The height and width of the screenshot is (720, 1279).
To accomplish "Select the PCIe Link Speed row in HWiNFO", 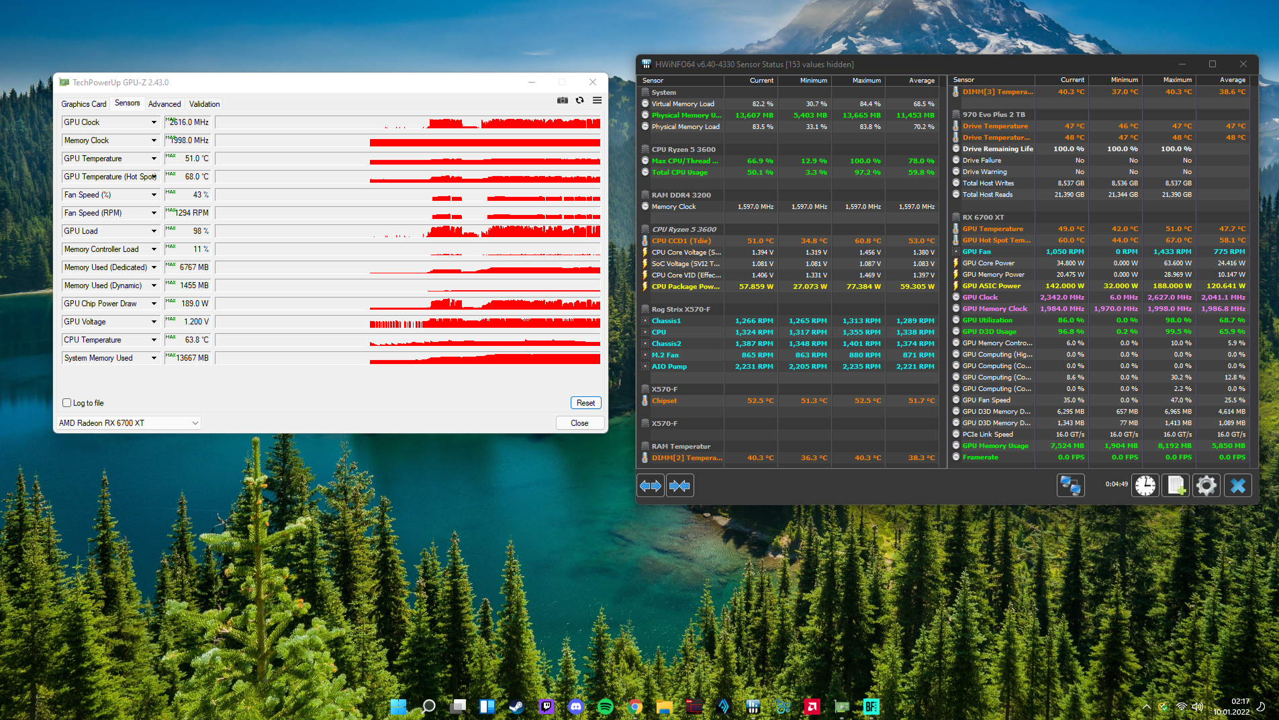I will point(1100,434).
